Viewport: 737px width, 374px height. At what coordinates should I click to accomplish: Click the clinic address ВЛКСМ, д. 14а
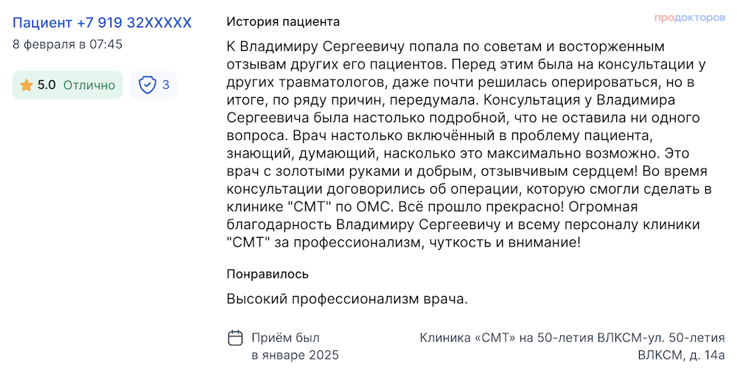(682, 356)
